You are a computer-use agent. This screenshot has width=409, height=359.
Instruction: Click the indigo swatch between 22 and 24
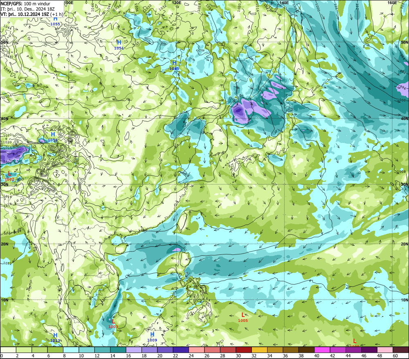pos(181,350)
